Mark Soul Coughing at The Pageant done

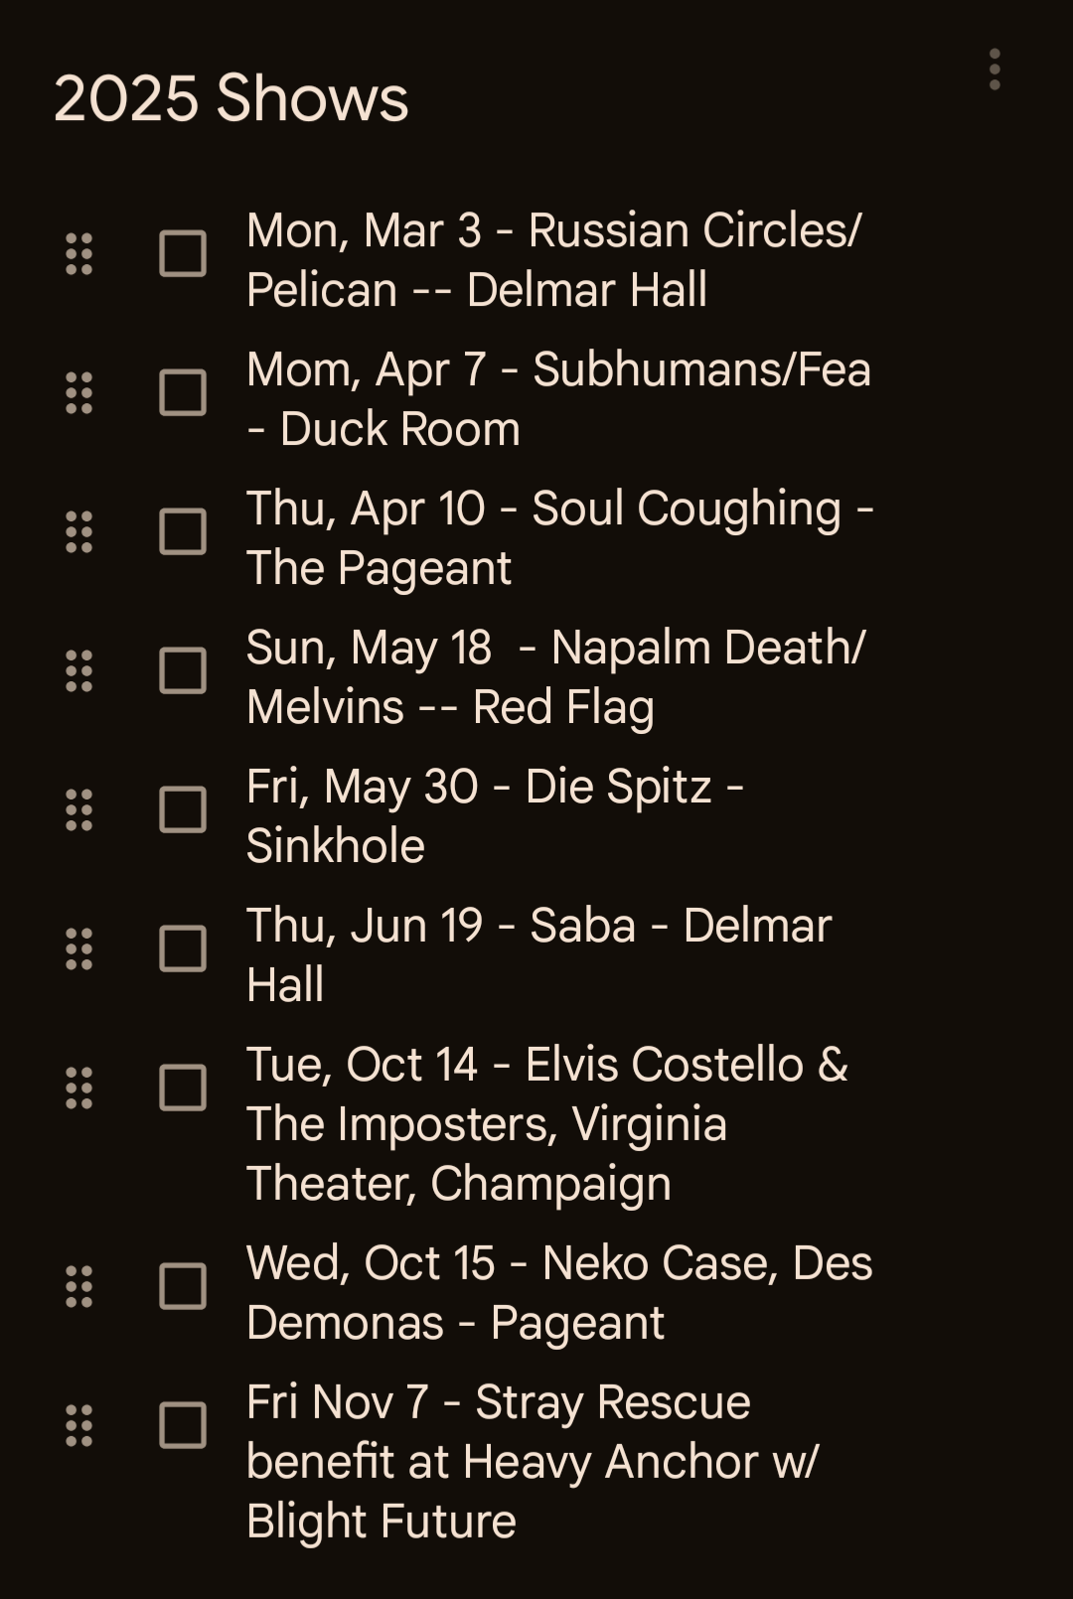pos(183,532)
